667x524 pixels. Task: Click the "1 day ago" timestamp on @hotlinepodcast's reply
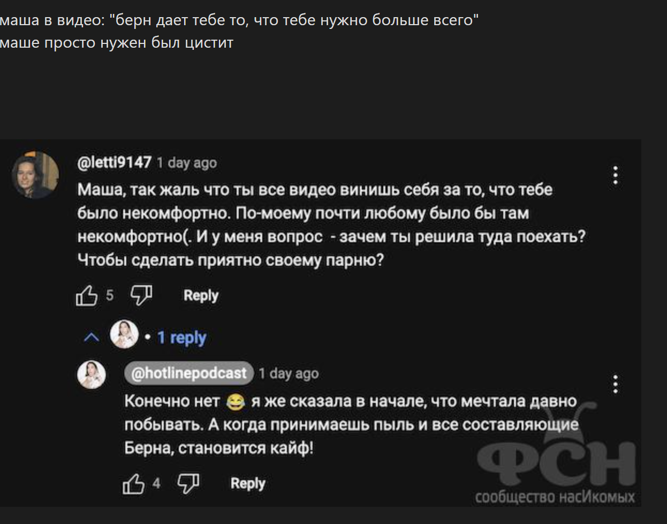pyautogui.click(x=289, y=373)
